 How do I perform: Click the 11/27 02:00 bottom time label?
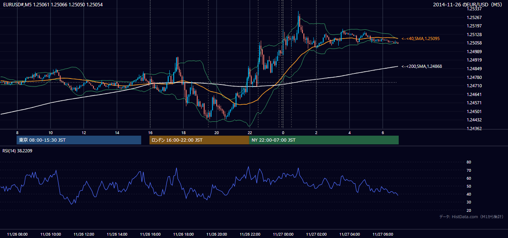click(x=316, y=234)
